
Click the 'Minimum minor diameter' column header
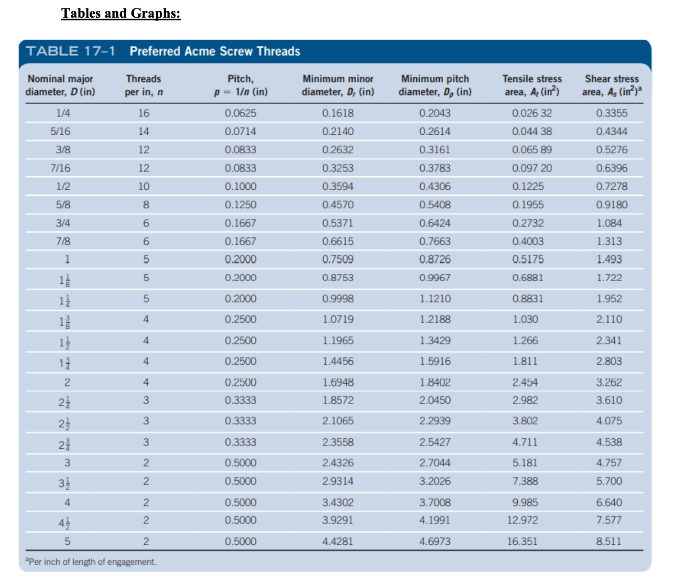[338, 85]
